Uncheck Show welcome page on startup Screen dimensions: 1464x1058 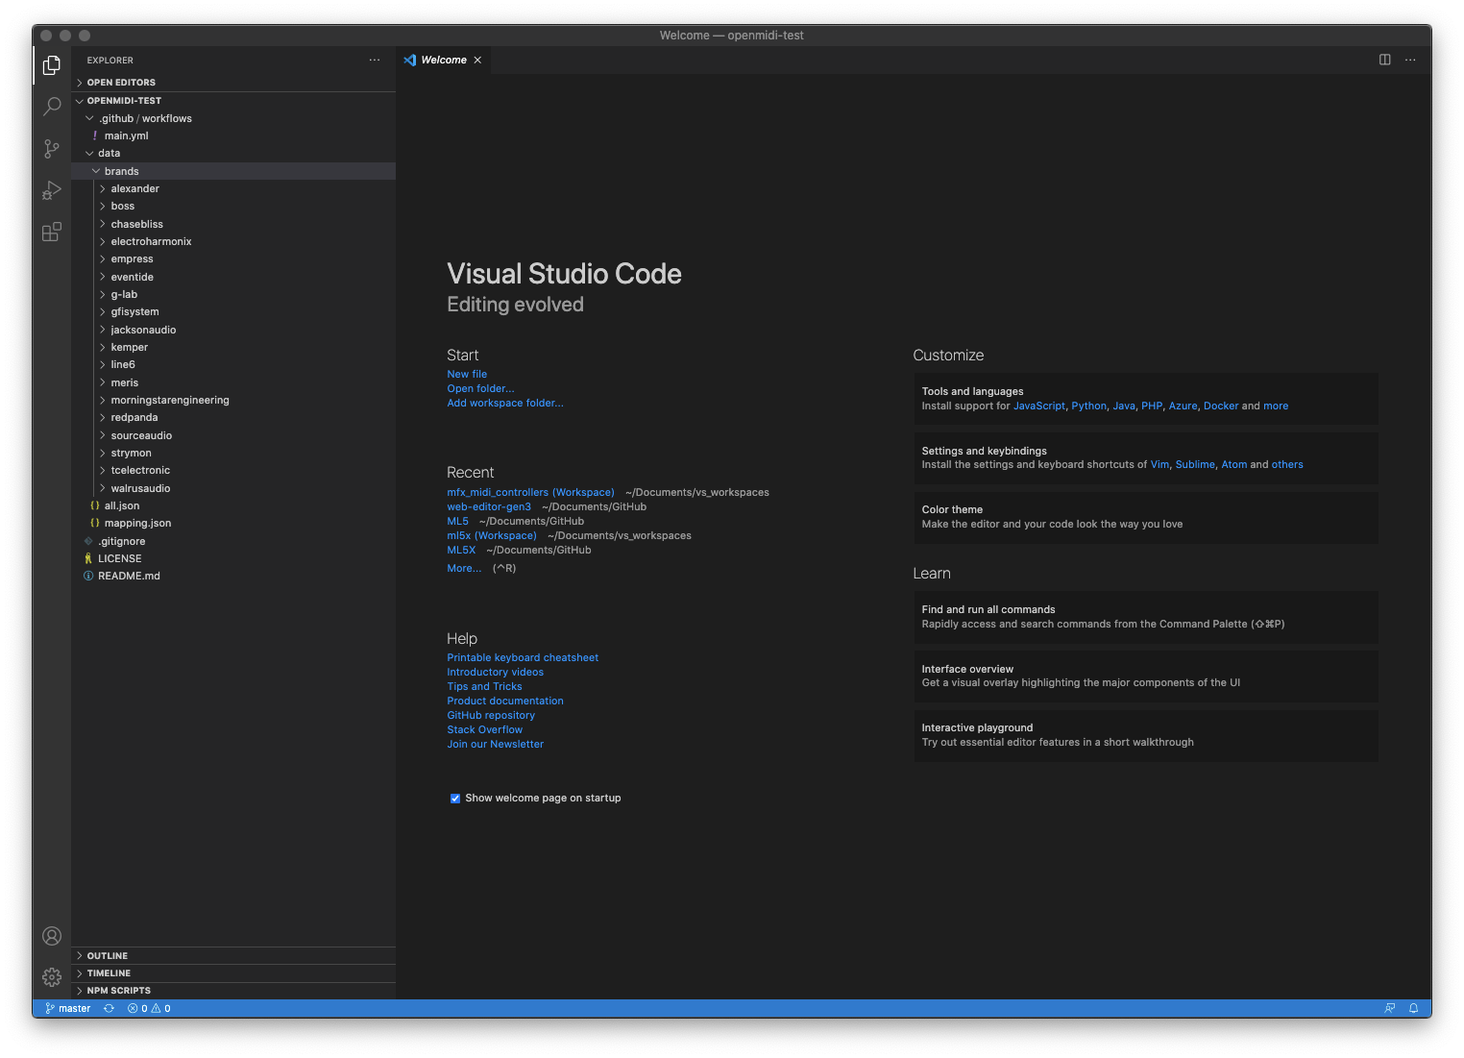(455, 799)
